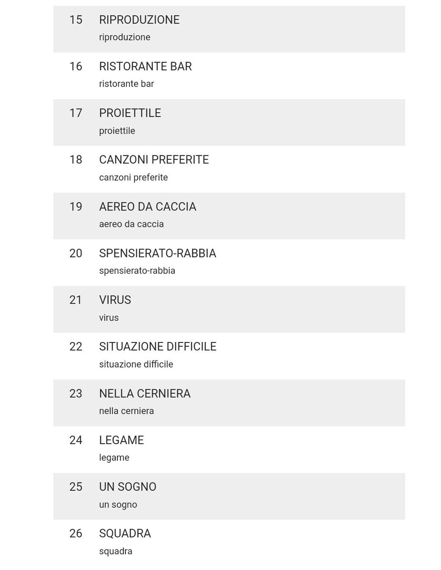Click the VIRUS heading
This screenshot has height=570, width=441.
click(115, 300)
